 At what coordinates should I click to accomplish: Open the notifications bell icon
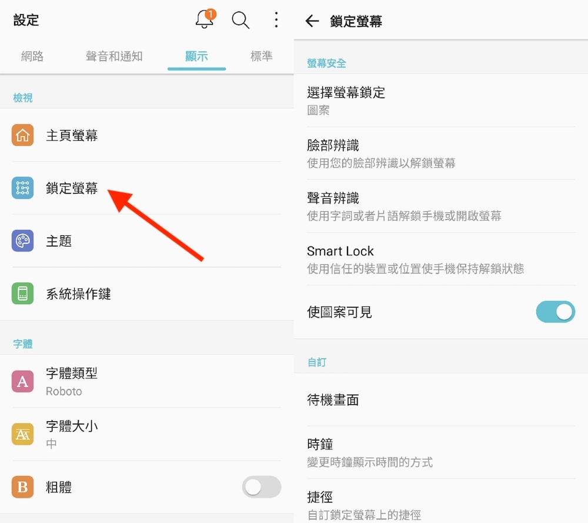(205, 19)
